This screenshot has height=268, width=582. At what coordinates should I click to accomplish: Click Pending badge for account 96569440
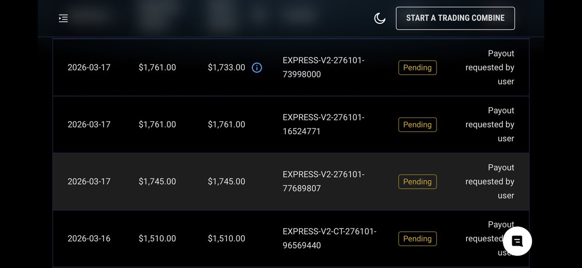point(418,238)
